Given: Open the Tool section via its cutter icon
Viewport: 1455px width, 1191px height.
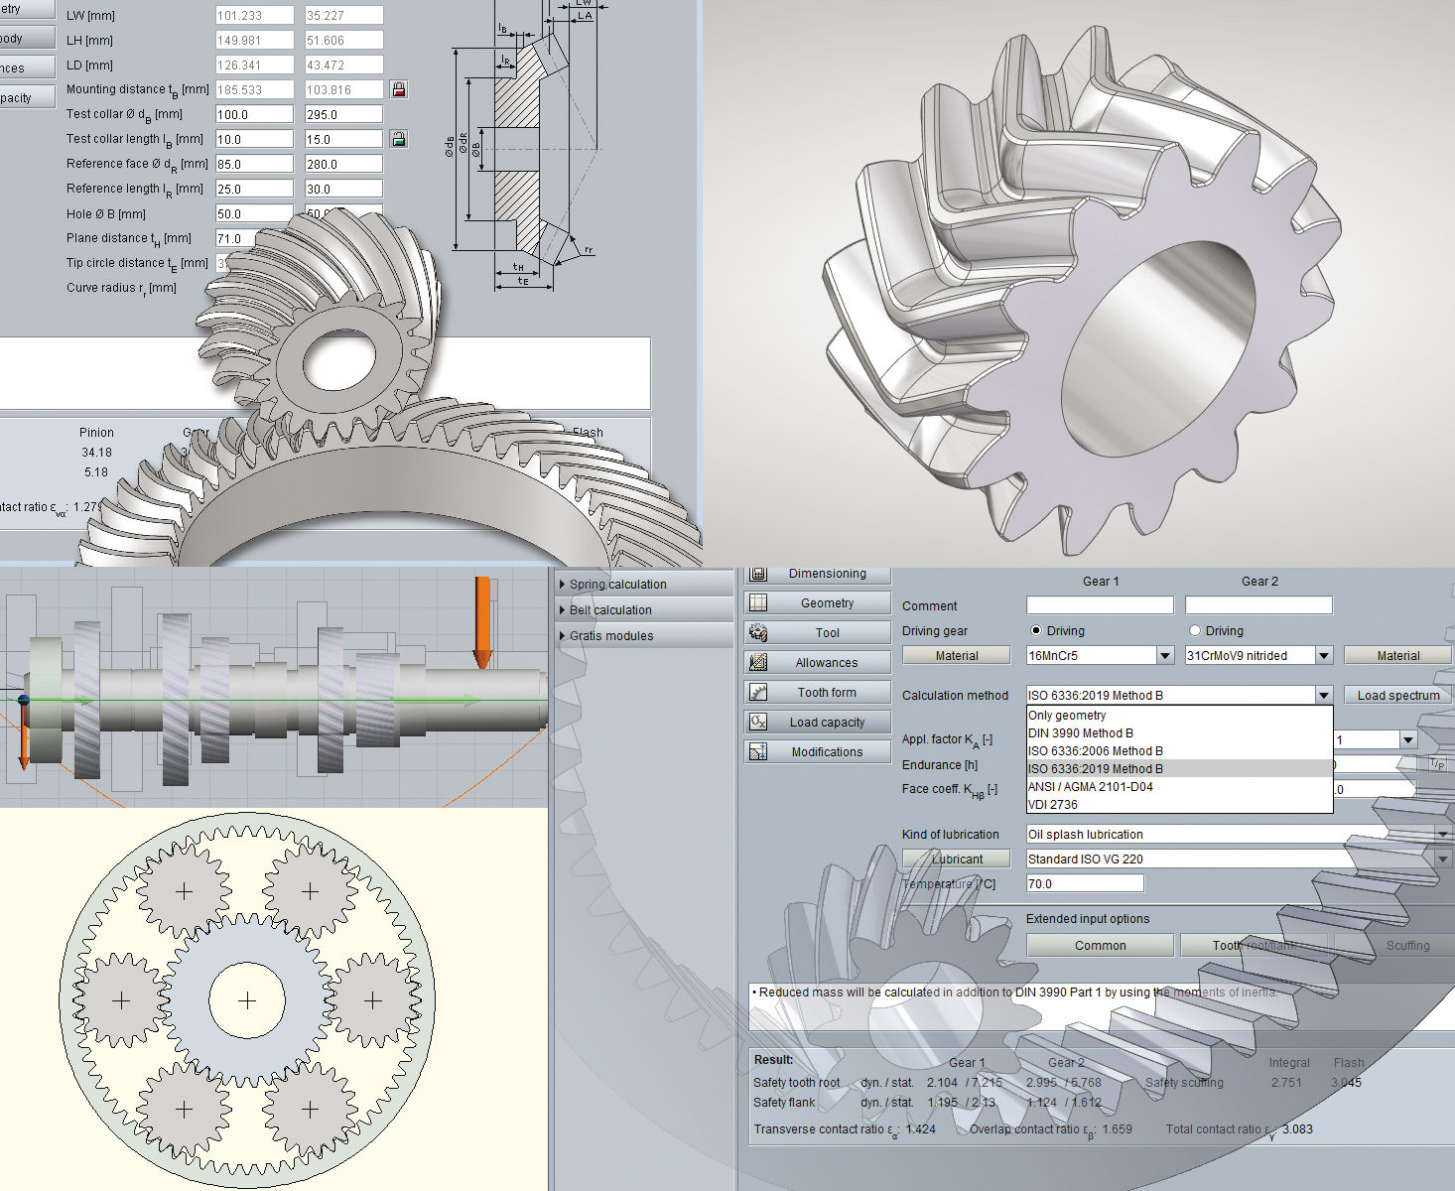Looking at the screenshot, I should pyautogui.click(x=758, y=632).
